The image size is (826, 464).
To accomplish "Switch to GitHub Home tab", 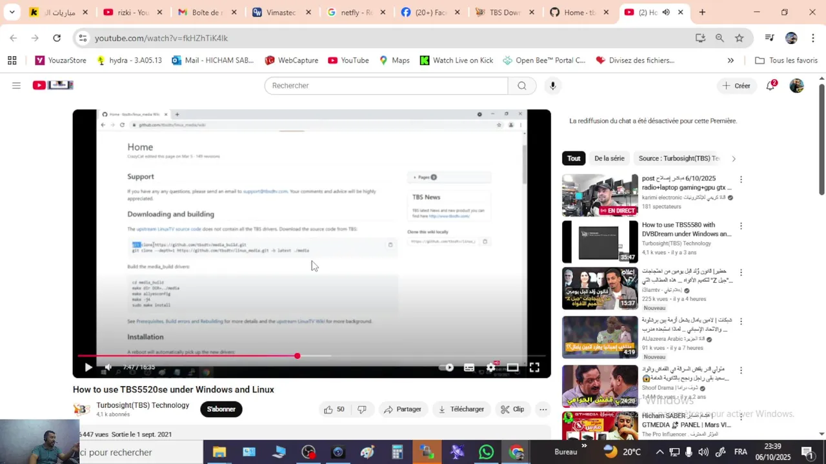I will 580,12.
